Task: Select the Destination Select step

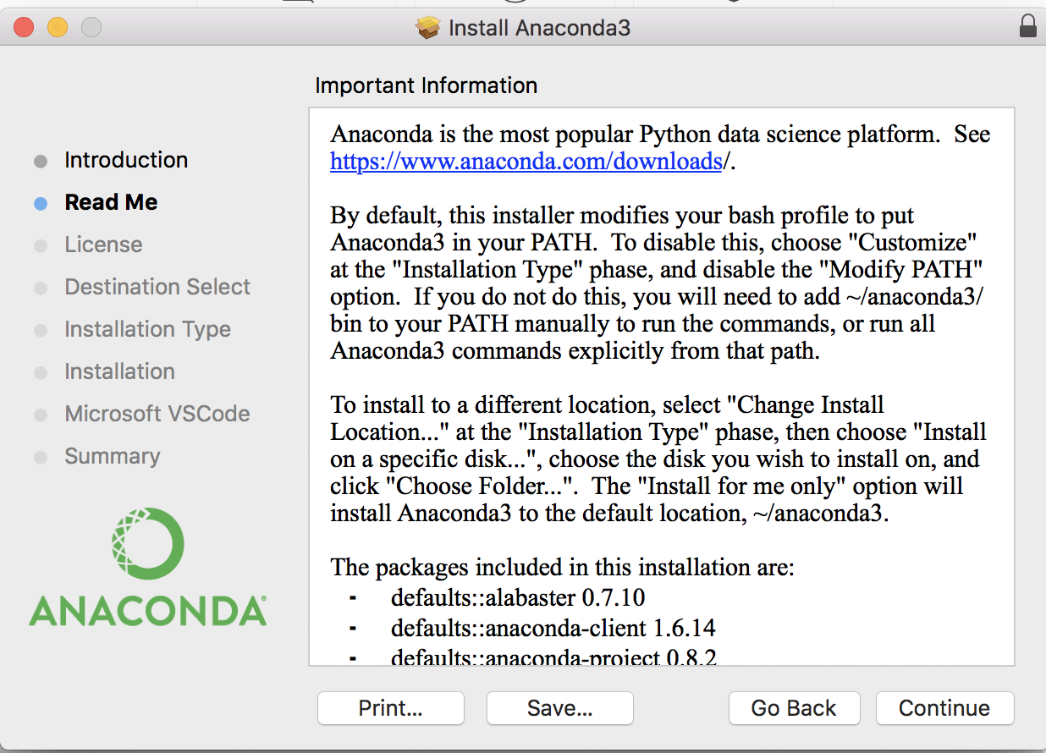Action: click(x=157, y=287)
